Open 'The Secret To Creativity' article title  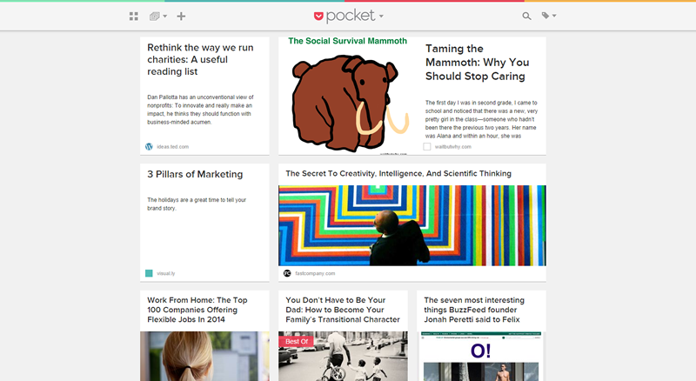point(398,173)
